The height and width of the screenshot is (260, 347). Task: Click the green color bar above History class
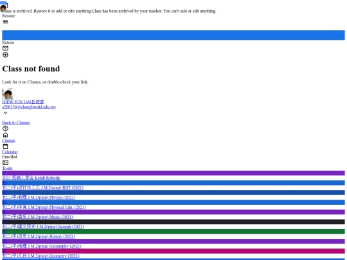tap(173, 232)
